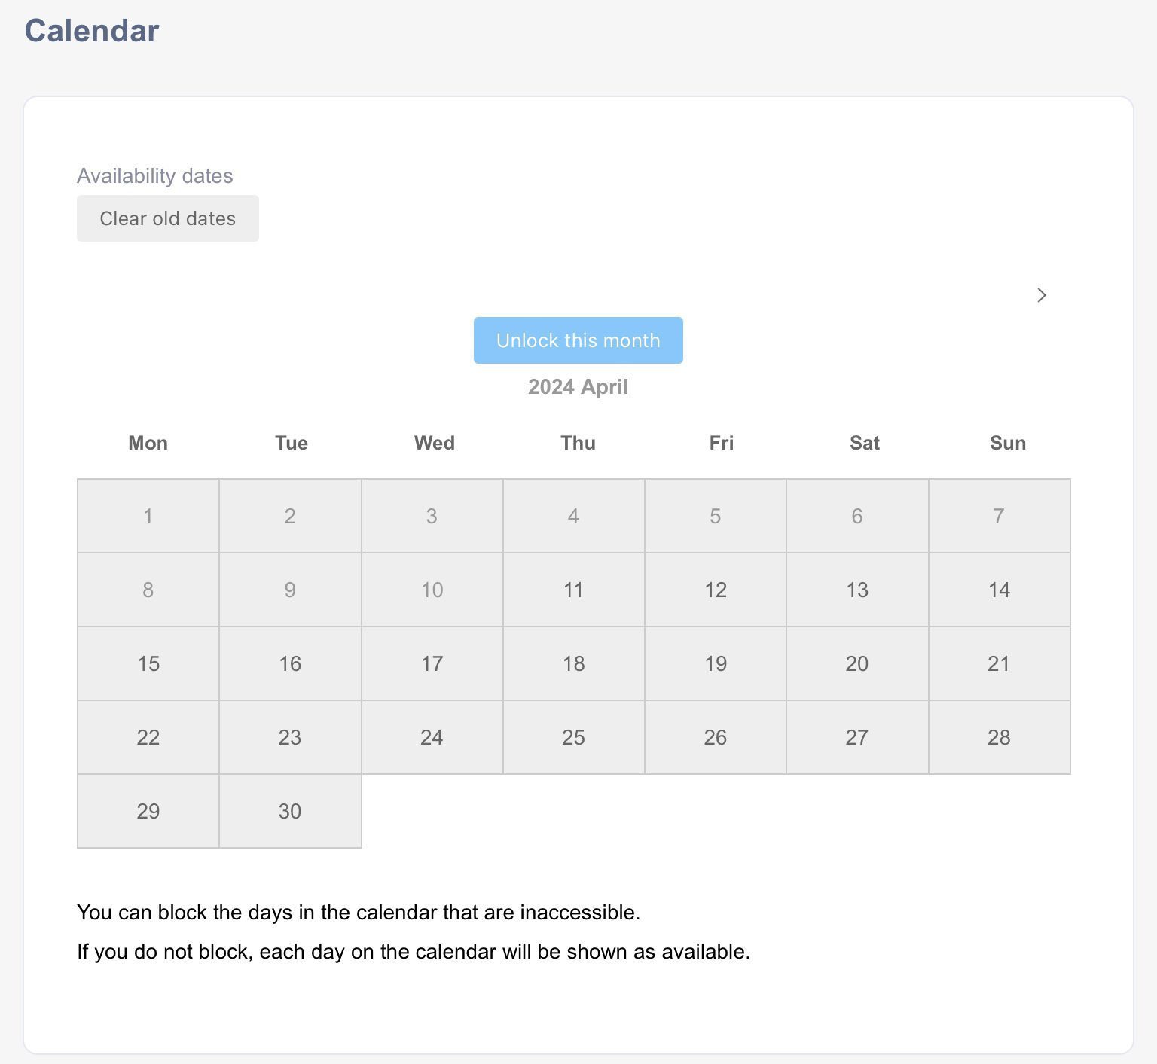The image size is (1157, 1064).
Task: Select April 24 calendar cell
Action: (432, 737)
